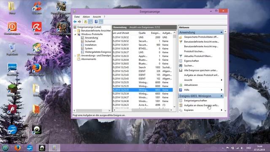Collapse Windows-Protokolle tree node

point(75,34)
